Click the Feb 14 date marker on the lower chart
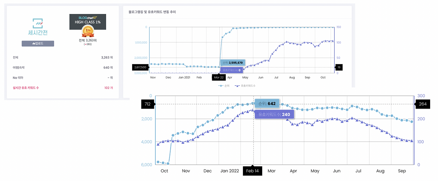Viewport: 438px width, 181px height. pos(253,171)
